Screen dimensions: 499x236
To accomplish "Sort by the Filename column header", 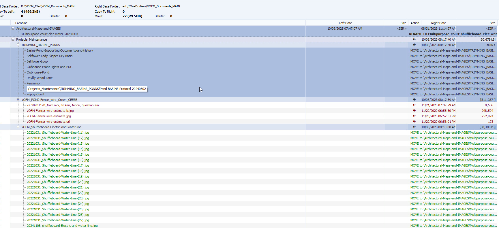I will click(21, 23).
